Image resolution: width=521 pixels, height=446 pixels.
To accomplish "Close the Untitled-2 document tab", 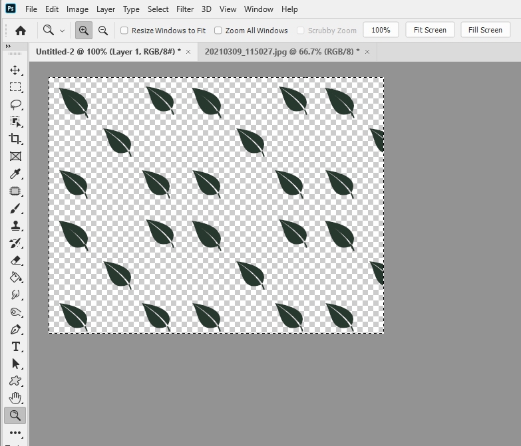I will click(x=188, y=52).
